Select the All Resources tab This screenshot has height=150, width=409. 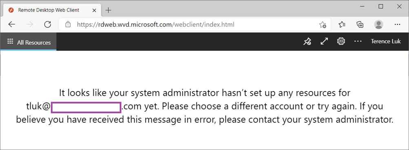click(29, 41)
